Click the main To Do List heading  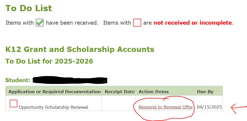click(29, 8)
